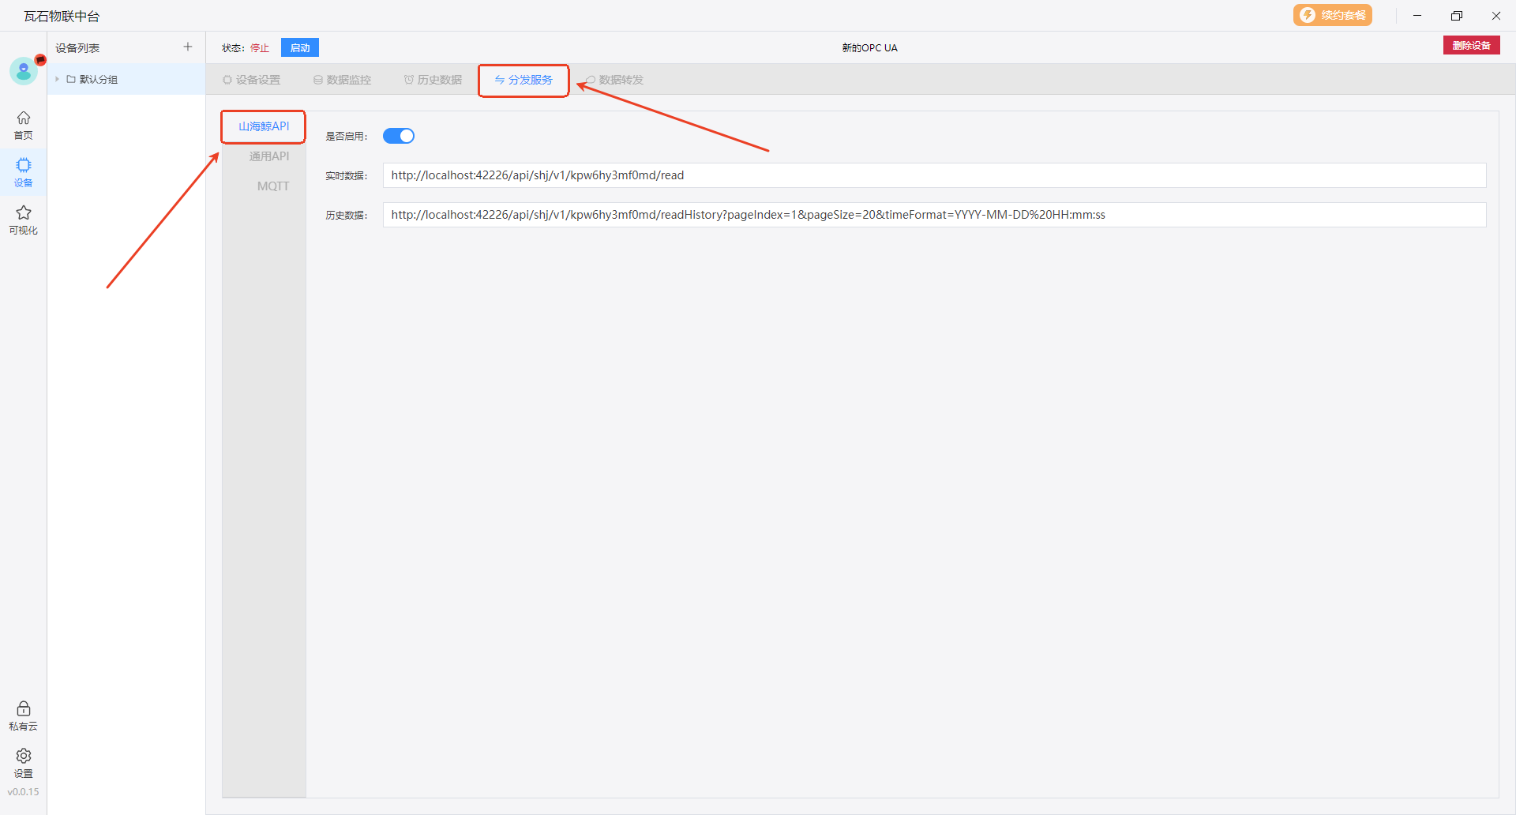
Task: Add a device with the plus icon
Action: click(x=188, y=47)
